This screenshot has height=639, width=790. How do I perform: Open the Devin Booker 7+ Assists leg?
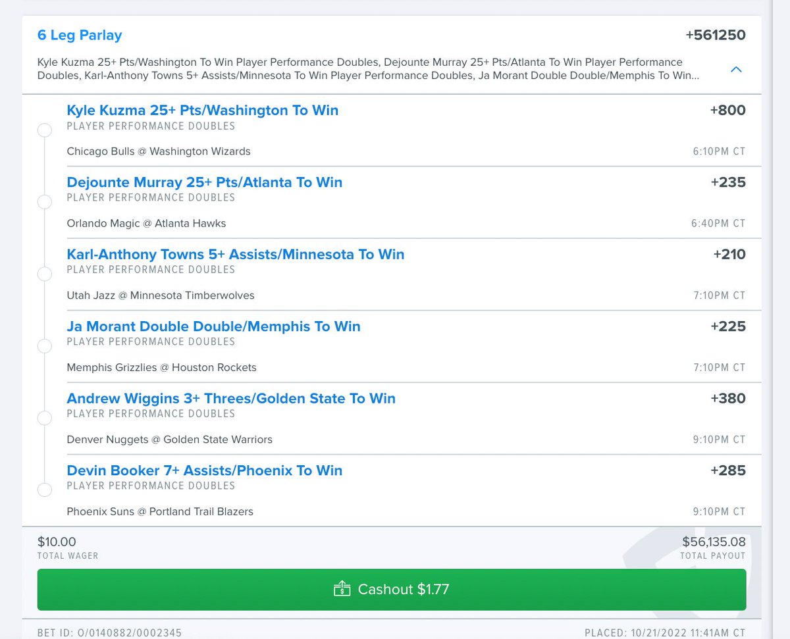(204, 471)
